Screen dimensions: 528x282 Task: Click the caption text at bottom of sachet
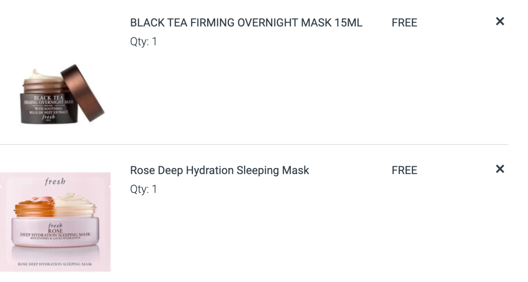click(x=55, y=264)
